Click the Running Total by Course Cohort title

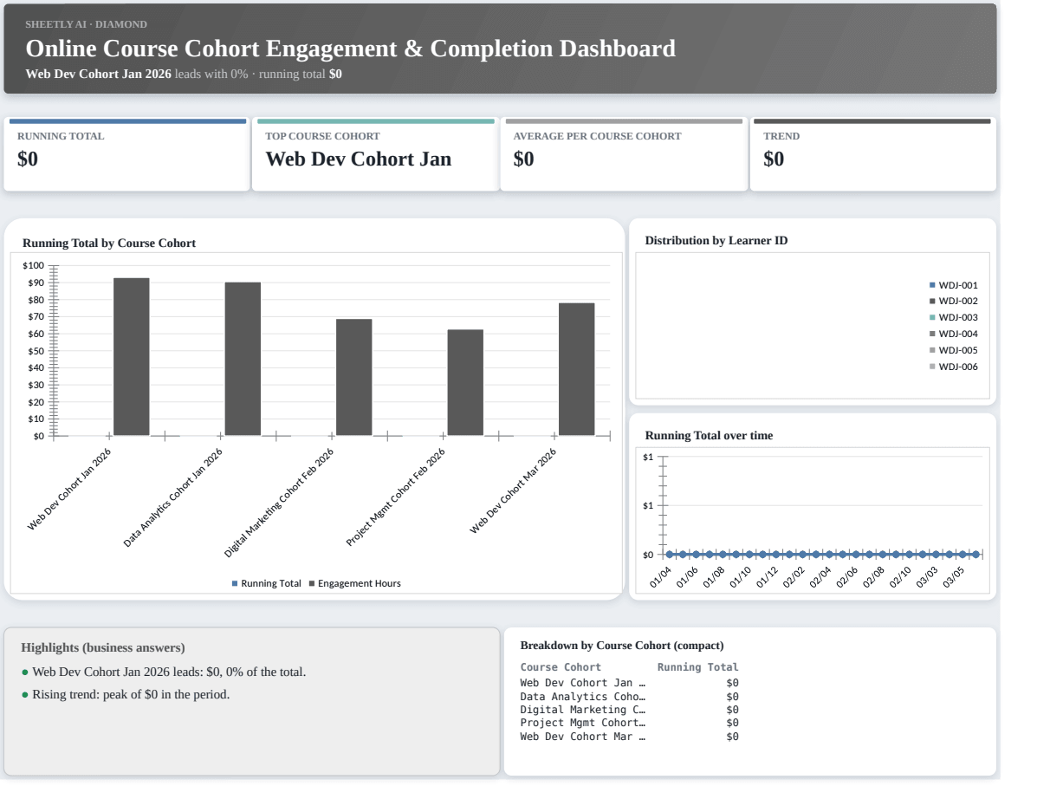pos(109,244)
